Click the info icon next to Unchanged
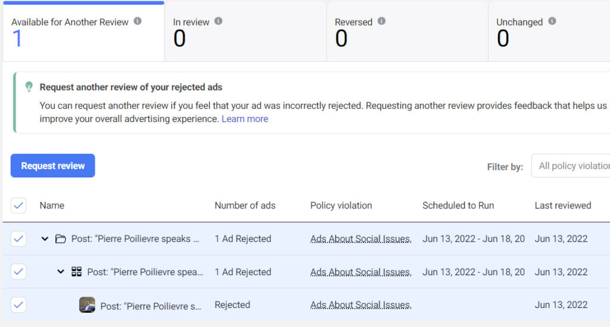610x327 pixels. [552, 21]
